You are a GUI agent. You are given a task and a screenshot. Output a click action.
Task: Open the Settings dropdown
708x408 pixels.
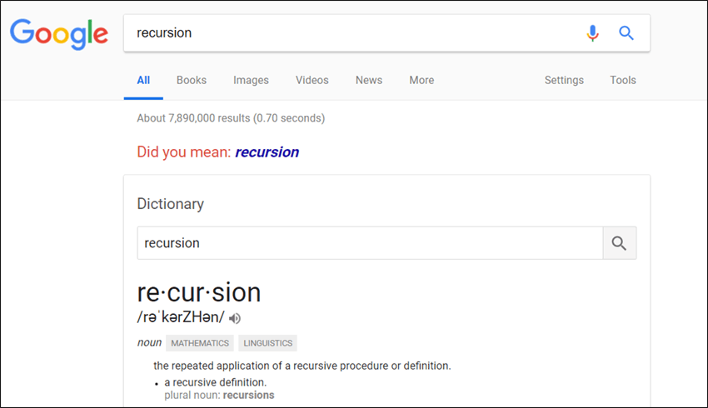564,80
